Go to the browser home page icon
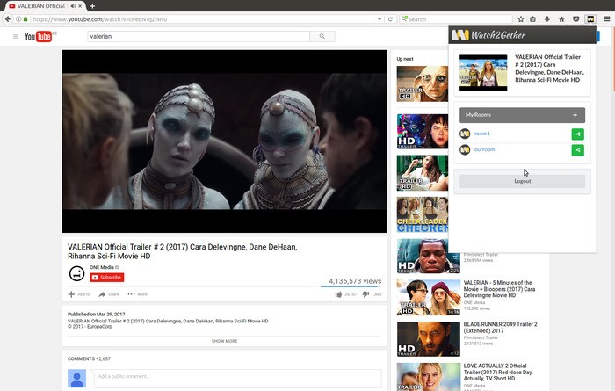The width and height of the screenshot is (615, 391). [x=561, y=18]
